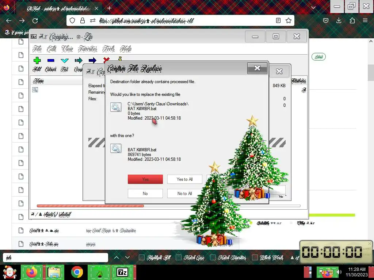This screenshot has height=280, width=374.
Task: Click the 00:00:00 timer widget
Action: [x=336, y=252]
